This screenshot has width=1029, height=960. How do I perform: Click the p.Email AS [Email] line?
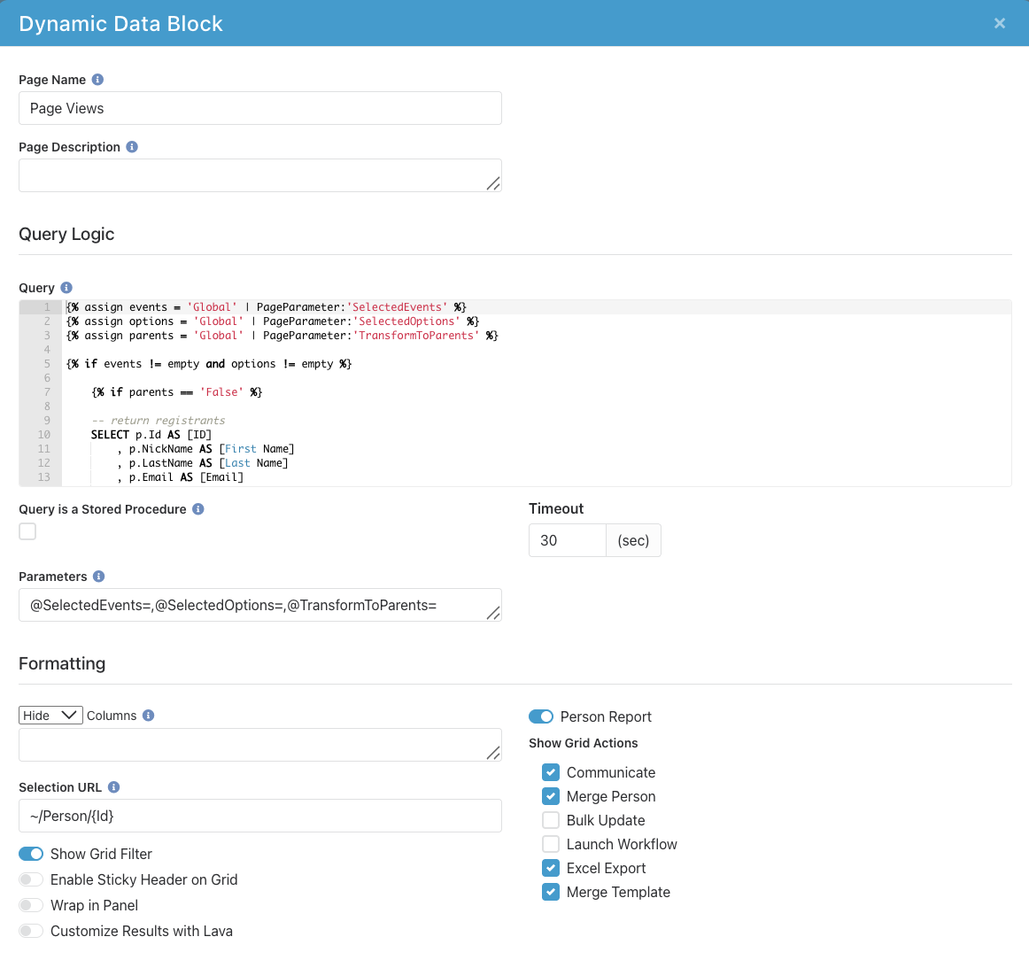point(180,477)
